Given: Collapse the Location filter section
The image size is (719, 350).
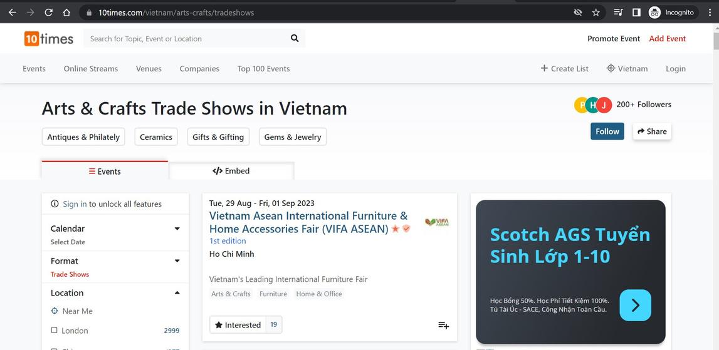Looking at the screenshot, I should [177, 293].
